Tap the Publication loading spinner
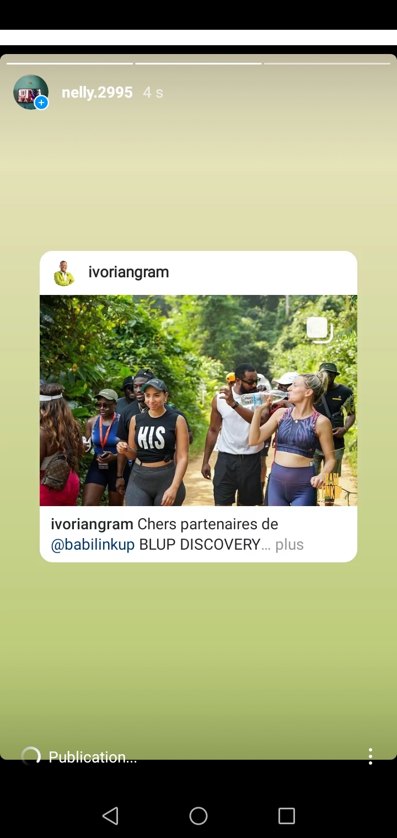The width and height of the screenshot is (397, 838). (31, 756)
